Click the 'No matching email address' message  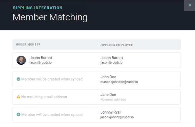click(44, 97)
